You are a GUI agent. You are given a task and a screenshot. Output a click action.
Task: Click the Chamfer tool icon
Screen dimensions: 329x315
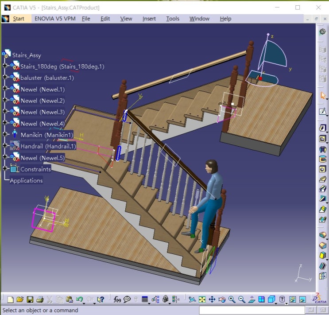(x=323, y=245)
